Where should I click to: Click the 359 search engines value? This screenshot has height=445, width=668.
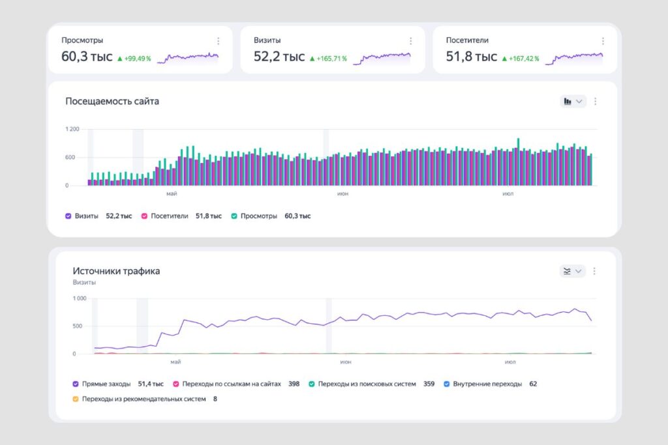click(429, 384)
